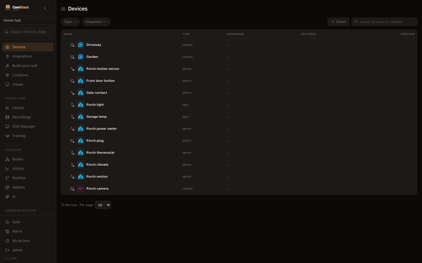
Task: Go to Locations in the sidebar
Action: click(28, 75)
